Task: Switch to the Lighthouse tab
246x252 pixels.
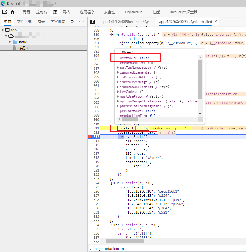Action: pos(134,12)
